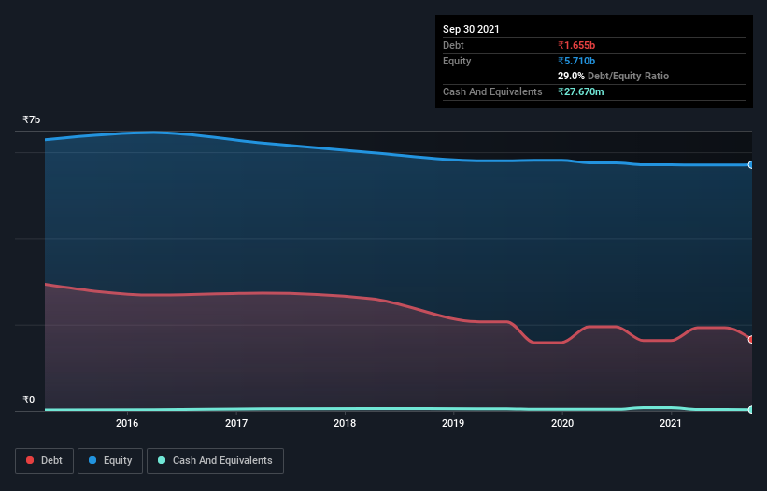Select the Cash endpoint marker on chart
The image size is (767, 491).
pos(751,410)
